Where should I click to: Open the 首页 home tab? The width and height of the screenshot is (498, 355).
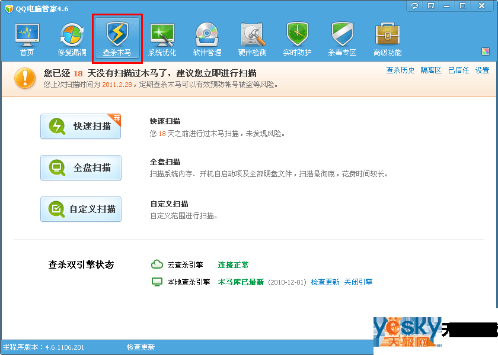27,40
